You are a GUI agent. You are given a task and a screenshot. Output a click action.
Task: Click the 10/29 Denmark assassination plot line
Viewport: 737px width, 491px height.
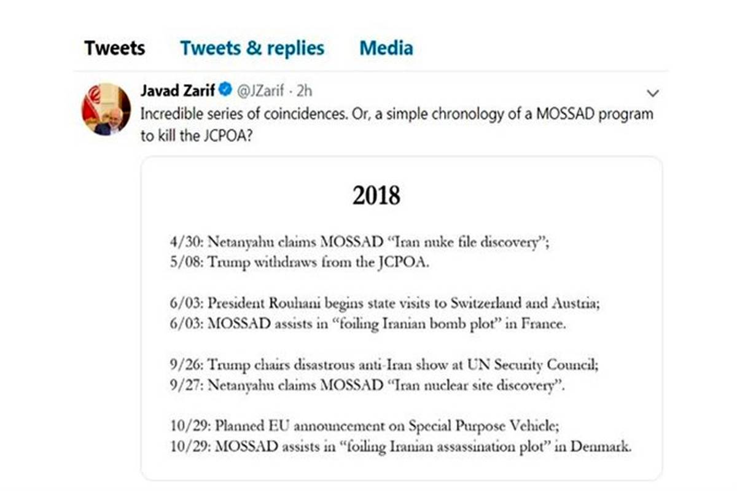point(400,447)
